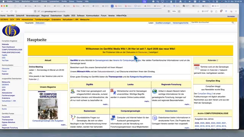The image size is (244, 137).
Task: Click Anmelden link at top right
Action: click(231, 16)
